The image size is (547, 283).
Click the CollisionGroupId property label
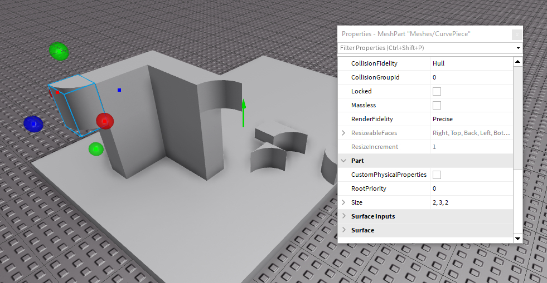click(375, 77)
